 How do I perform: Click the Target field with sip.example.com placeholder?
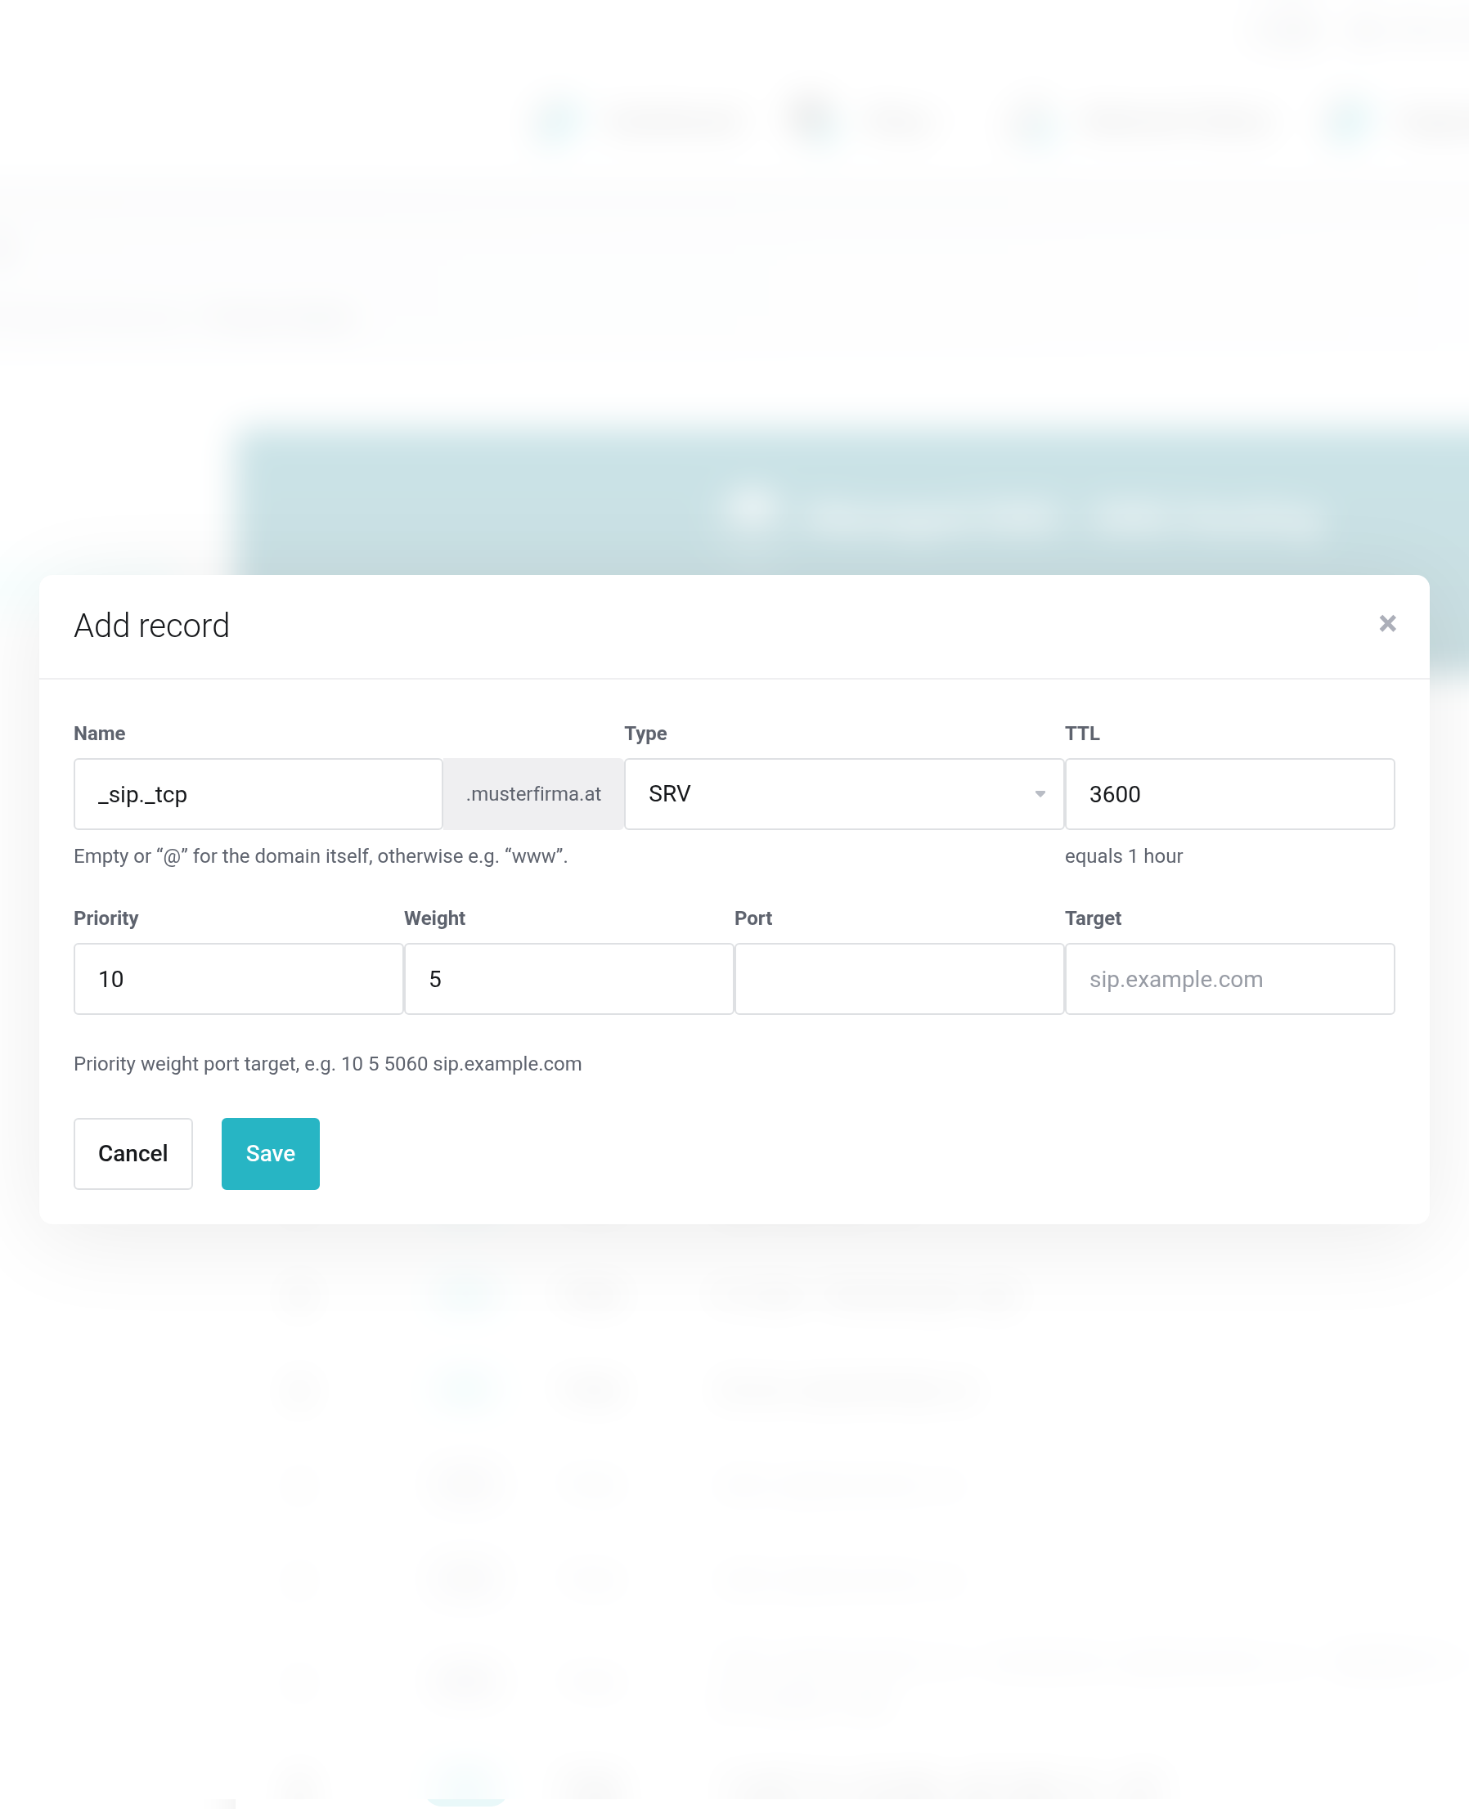(1229, 979)
